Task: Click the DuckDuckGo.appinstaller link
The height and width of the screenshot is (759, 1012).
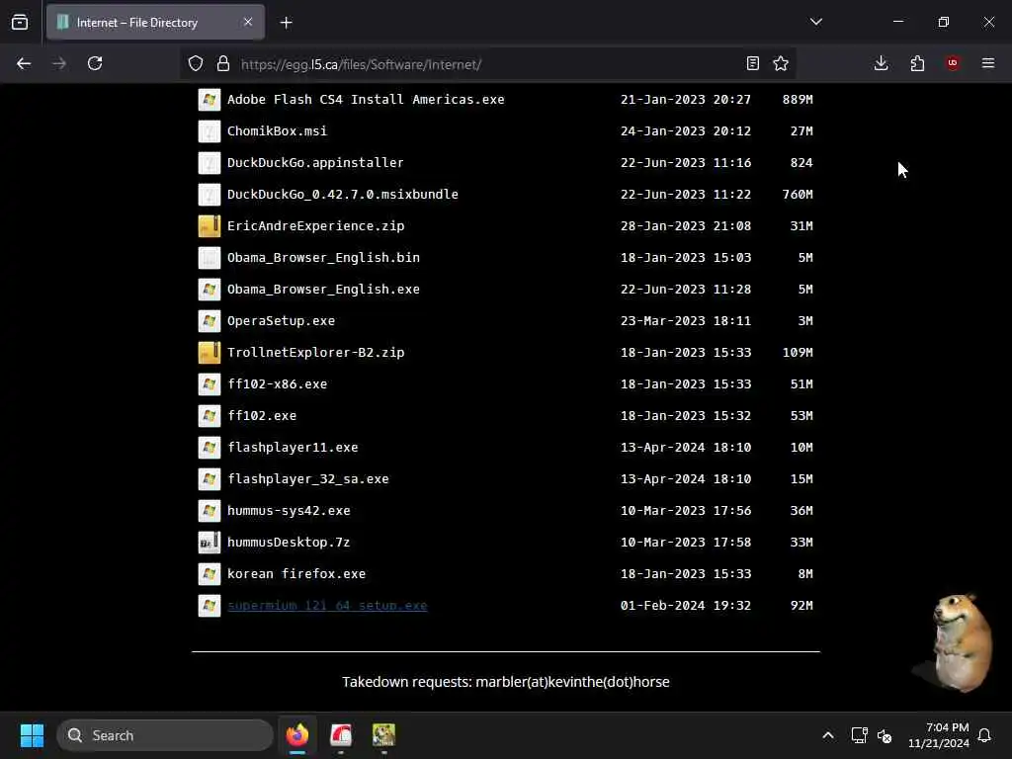Action: pos(315,163)
